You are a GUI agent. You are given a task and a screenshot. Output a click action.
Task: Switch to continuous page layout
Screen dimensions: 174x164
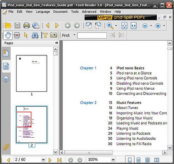pos(139,160)
